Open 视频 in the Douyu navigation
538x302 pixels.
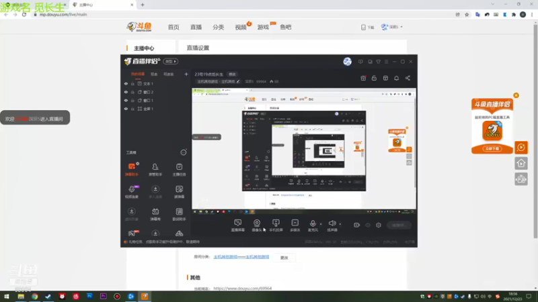[241, 27]
